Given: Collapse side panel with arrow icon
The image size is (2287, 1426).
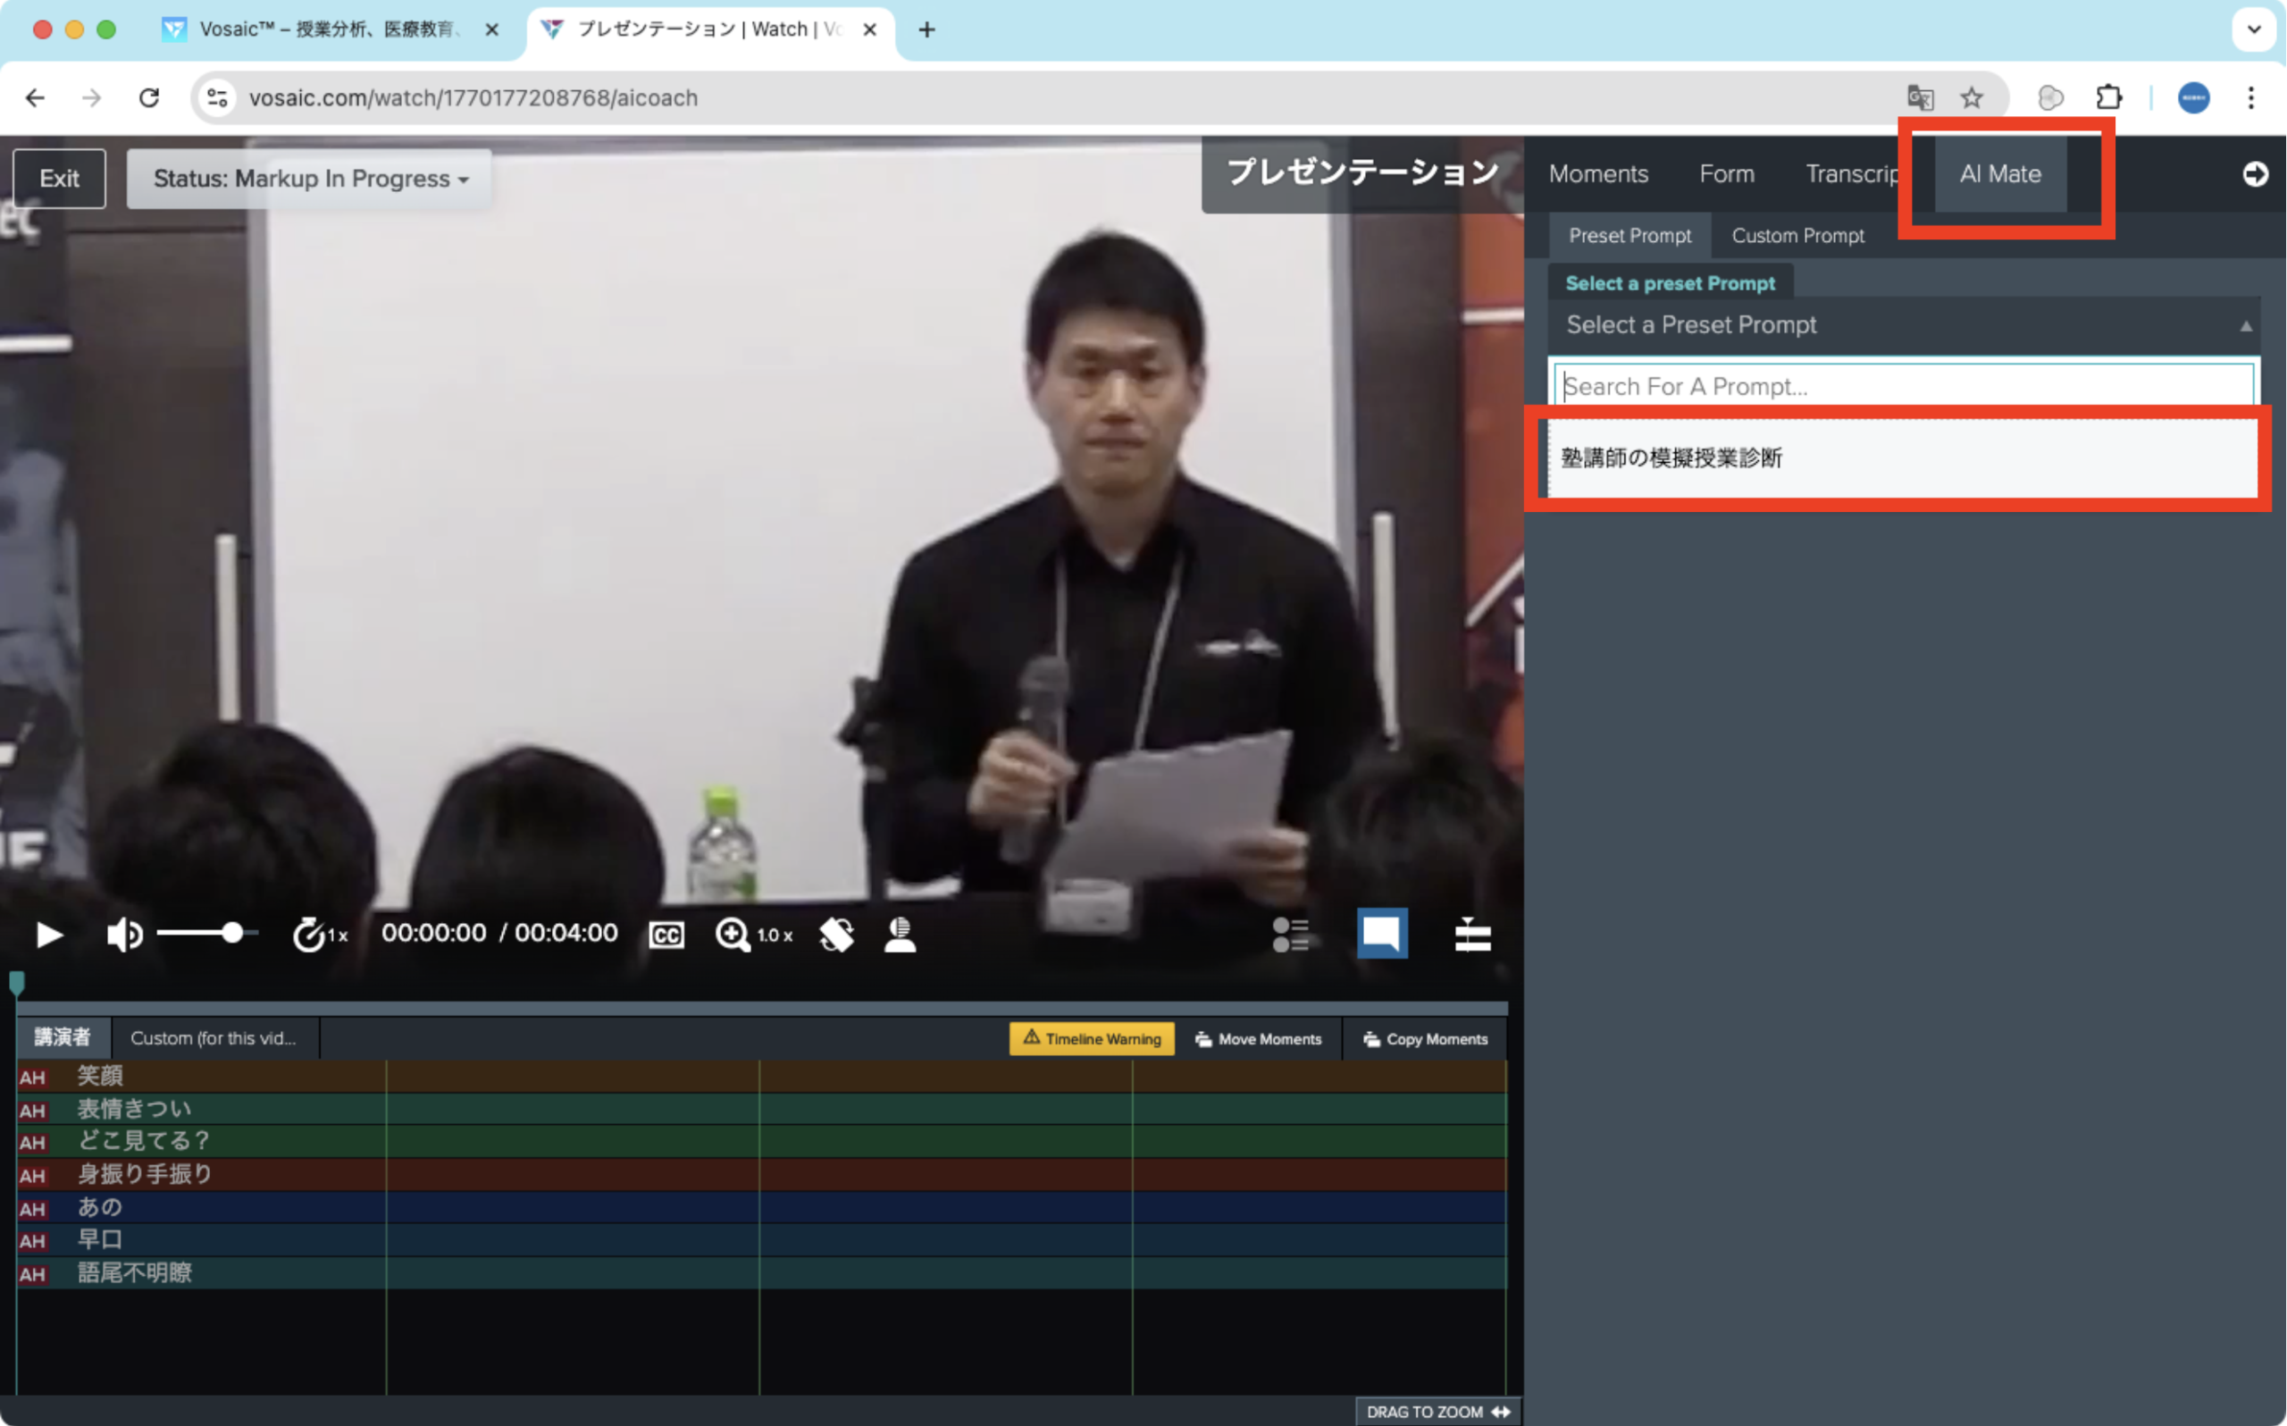Looking at the screenshot, I should point(2254,174).
